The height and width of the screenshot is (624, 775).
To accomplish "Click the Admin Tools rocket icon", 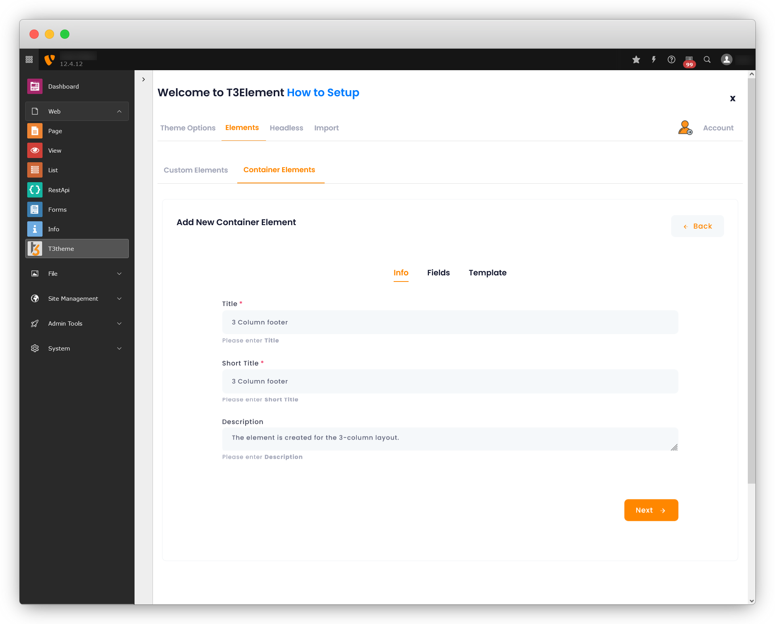I will point(35,323).
